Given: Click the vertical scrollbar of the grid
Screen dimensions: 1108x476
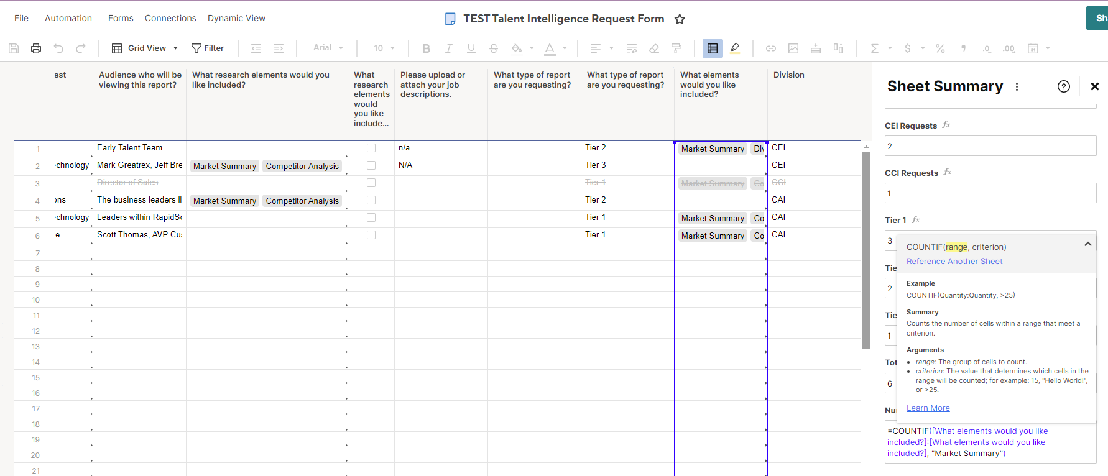Looking at the screenshot, I should pos(866,250).
